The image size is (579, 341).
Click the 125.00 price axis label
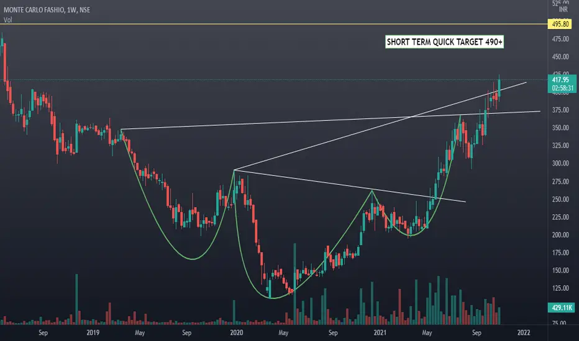[560, 288]
